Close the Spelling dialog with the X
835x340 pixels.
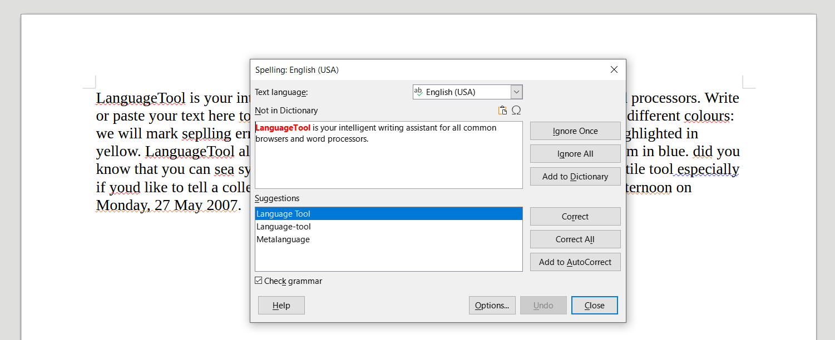coord(614,69)
